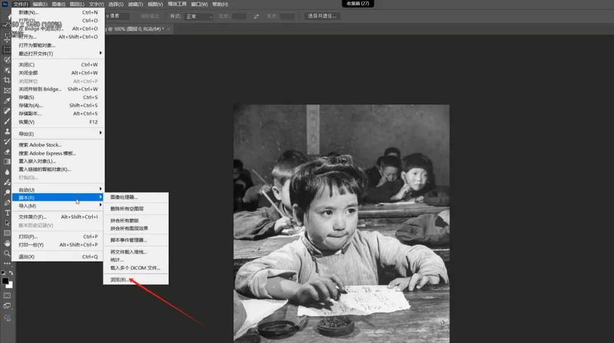Swap width and height arrows in options bar

point(256,16)
